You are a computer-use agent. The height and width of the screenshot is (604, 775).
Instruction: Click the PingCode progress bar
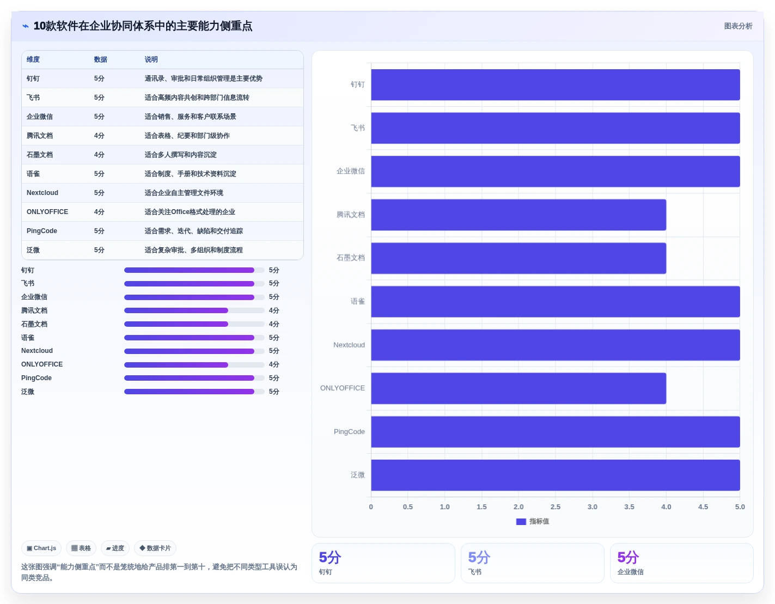click(194, 378)
